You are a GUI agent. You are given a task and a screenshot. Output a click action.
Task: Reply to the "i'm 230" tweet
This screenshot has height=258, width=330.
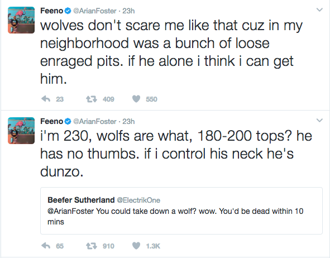point(46,246)
